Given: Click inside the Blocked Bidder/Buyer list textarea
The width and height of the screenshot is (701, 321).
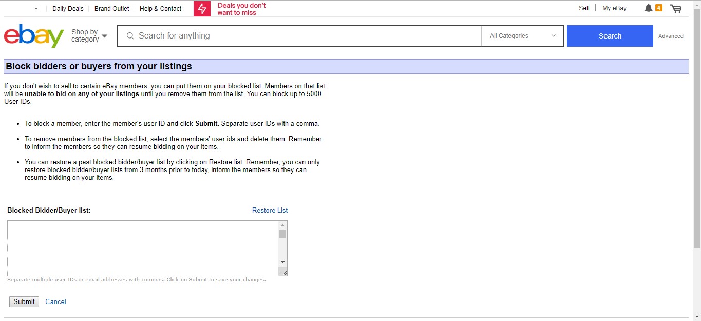Looking at the screenshot, I should tap(143, 248).
